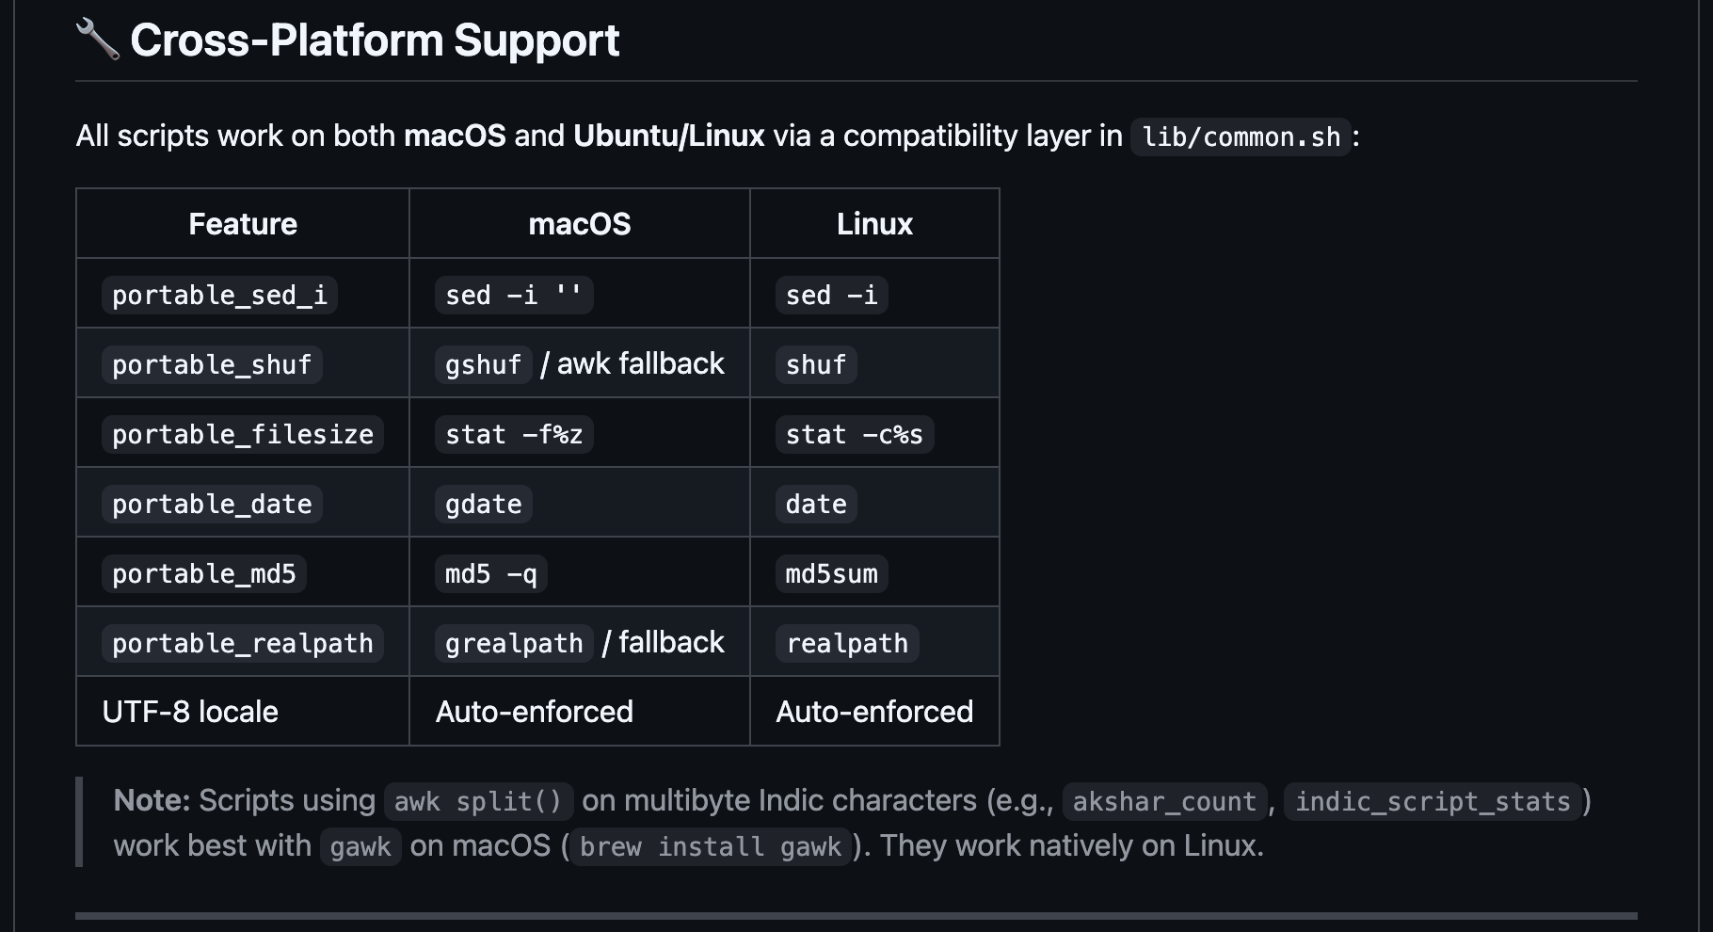Select the portable_sed_i code cell
Image resolution: width=1713 pixels, height=932 pixels.
pyautogui.click(x=219, y=296)
